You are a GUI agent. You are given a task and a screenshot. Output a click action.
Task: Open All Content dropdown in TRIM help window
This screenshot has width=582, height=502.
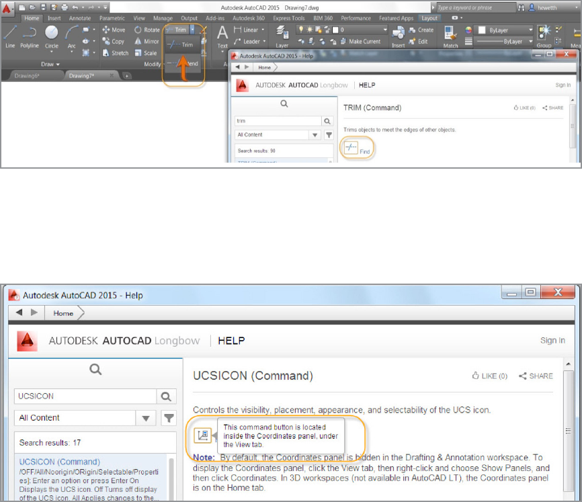(315, 134)
